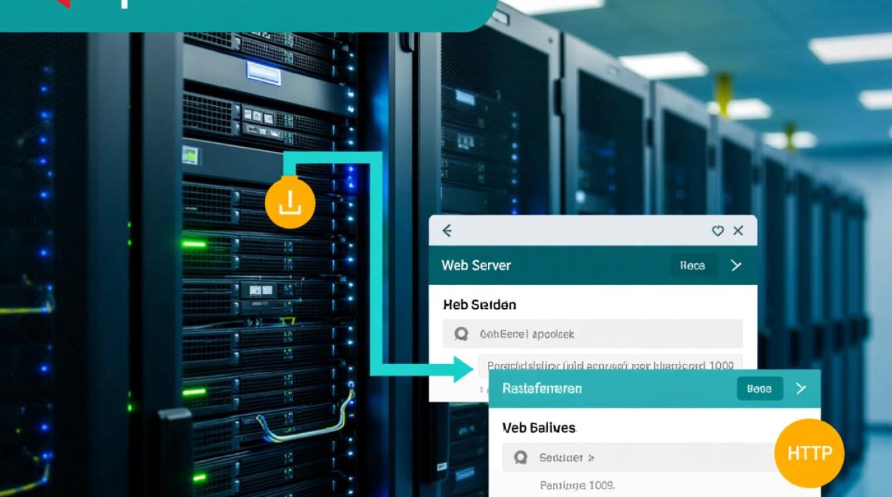The image size is (892, 497).
Task: Click the text field ending in 1009 in Web Server panel
Action: coord(609,365)
